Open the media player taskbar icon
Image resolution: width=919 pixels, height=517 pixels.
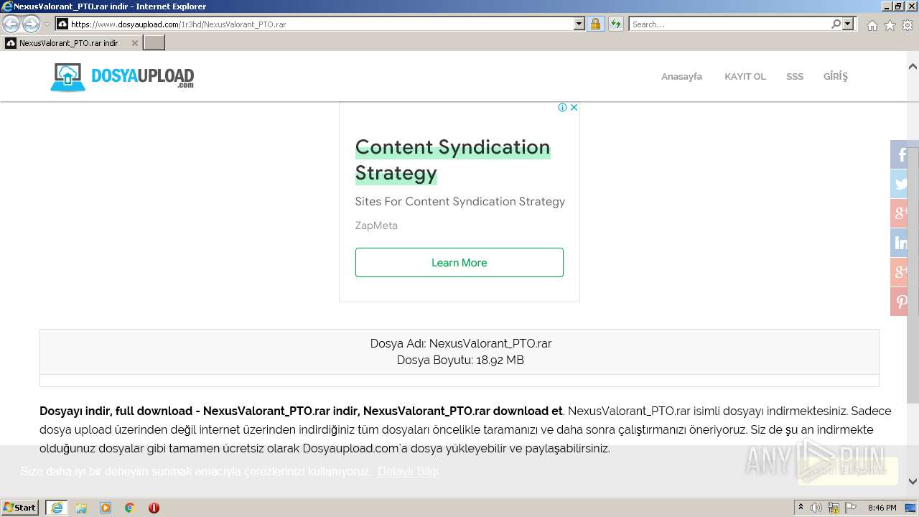point(106,508)
